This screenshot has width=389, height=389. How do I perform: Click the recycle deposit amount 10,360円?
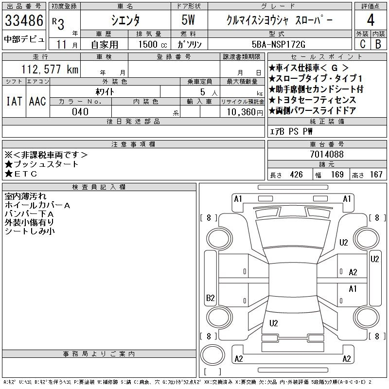coord(242,112)
